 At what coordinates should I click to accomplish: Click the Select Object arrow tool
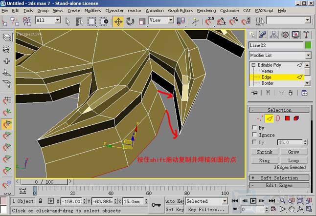pyautogui.click(x=68, y=21)
